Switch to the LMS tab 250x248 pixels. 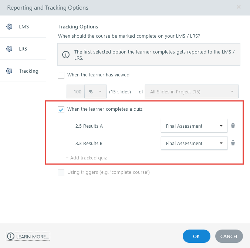(x=23, y=27)
